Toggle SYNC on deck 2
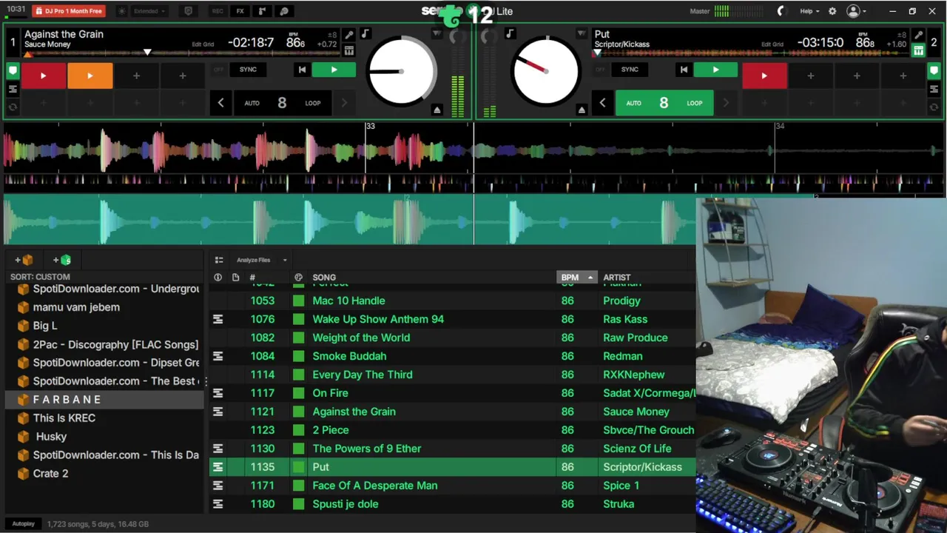Screen dimensions: 947x533 [x=630, y=70]
